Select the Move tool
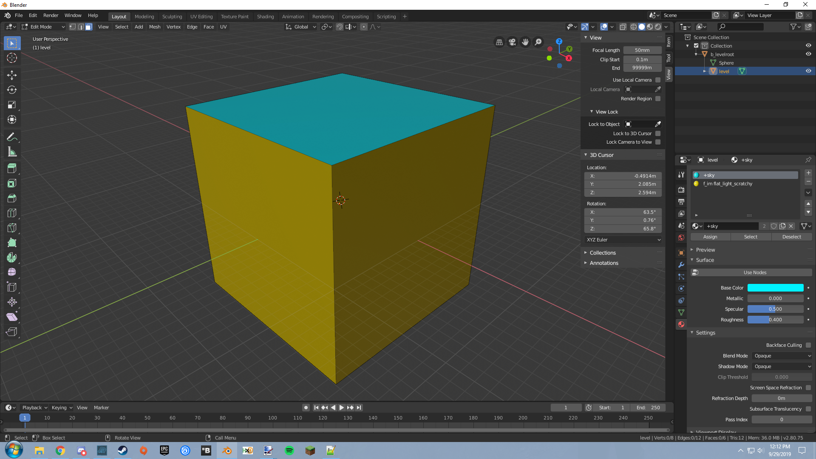This screenshot has height=459, width=816. (11, 75)
